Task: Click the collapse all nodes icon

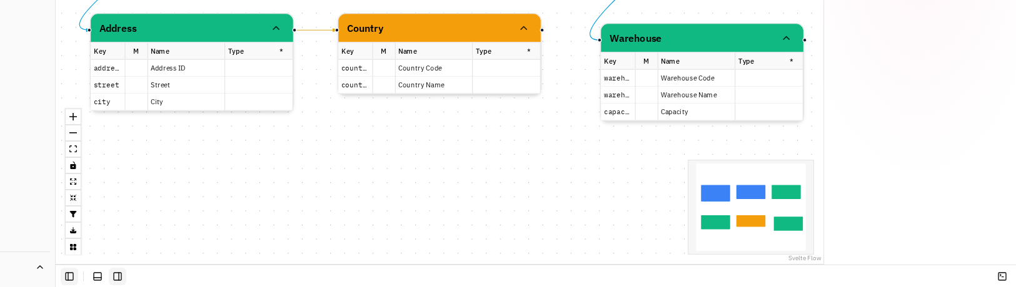Action: 73,198
